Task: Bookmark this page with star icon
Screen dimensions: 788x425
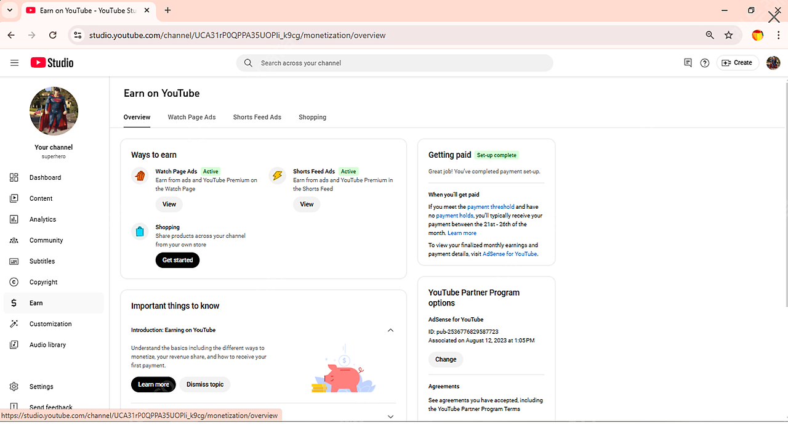Action: (x=729, y=35)
